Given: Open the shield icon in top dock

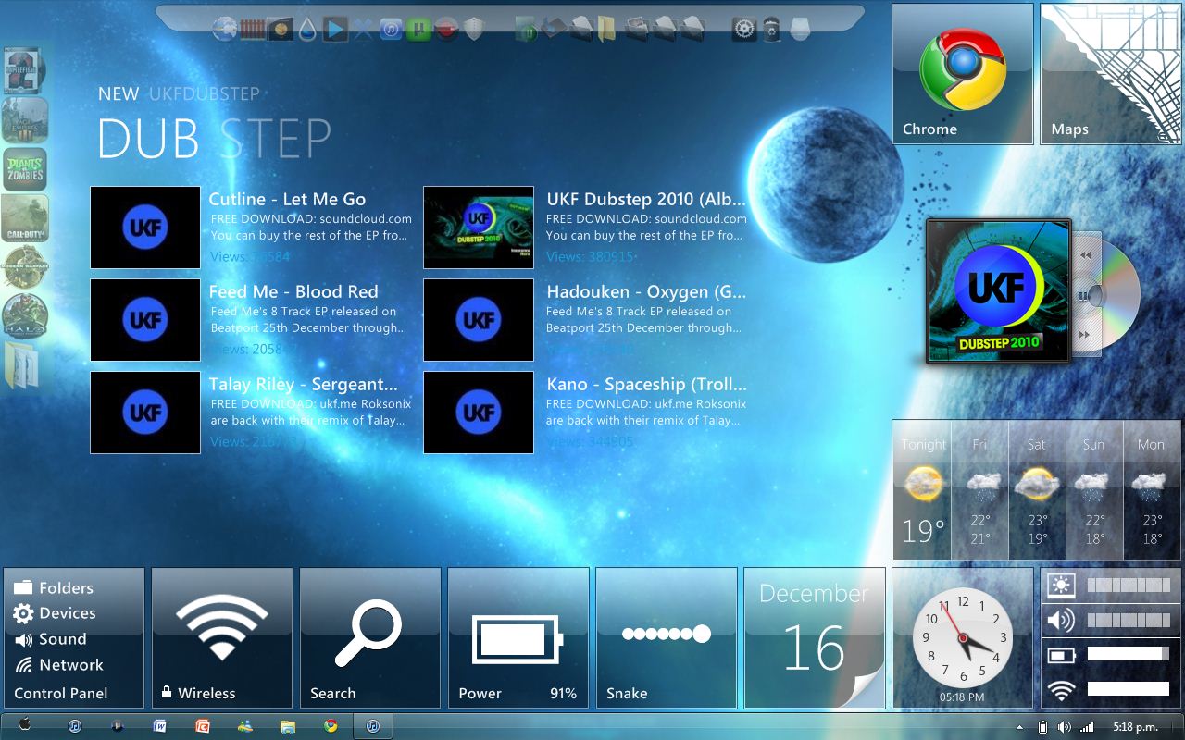Looking at the screenshot, I should (x=474, y=30).
